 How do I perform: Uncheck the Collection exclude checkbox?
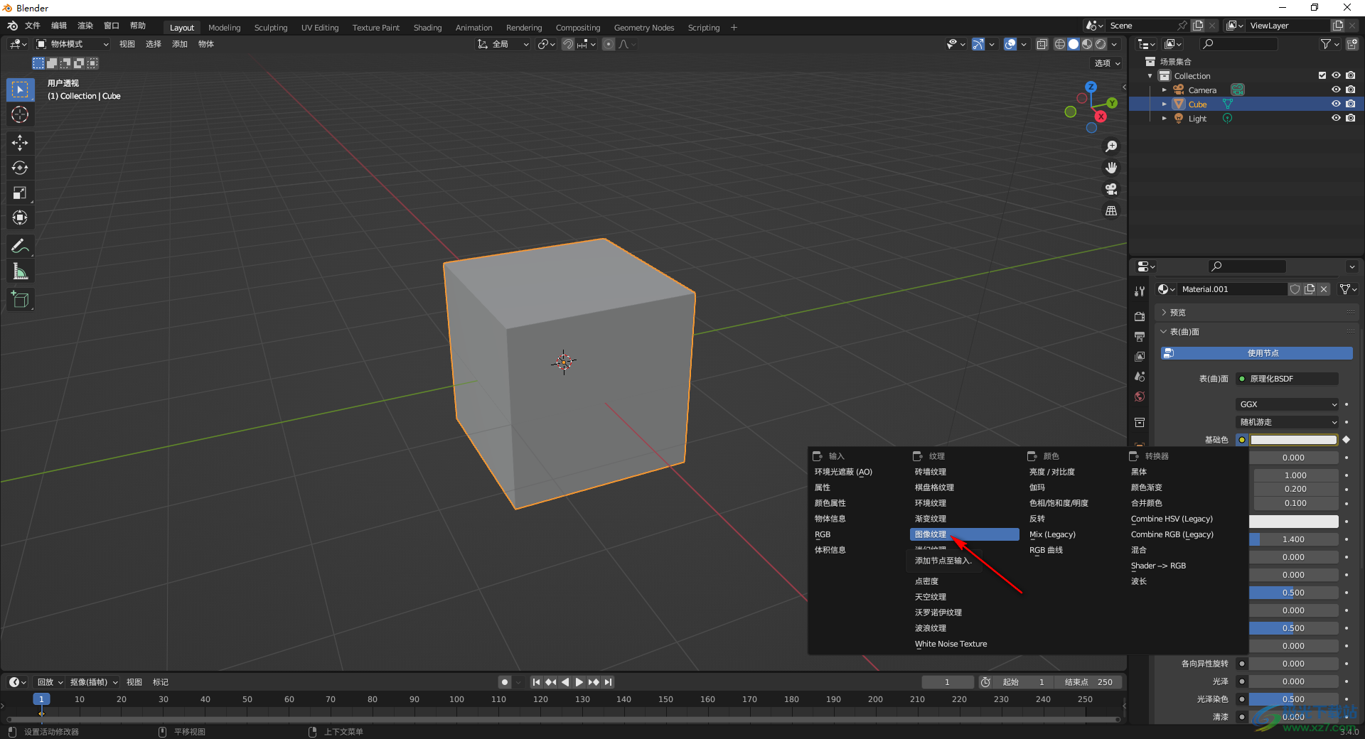click(x=1322, y=75)
